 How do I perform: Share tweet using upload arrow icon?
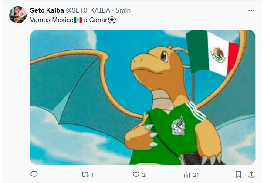[x=251, y=174]
